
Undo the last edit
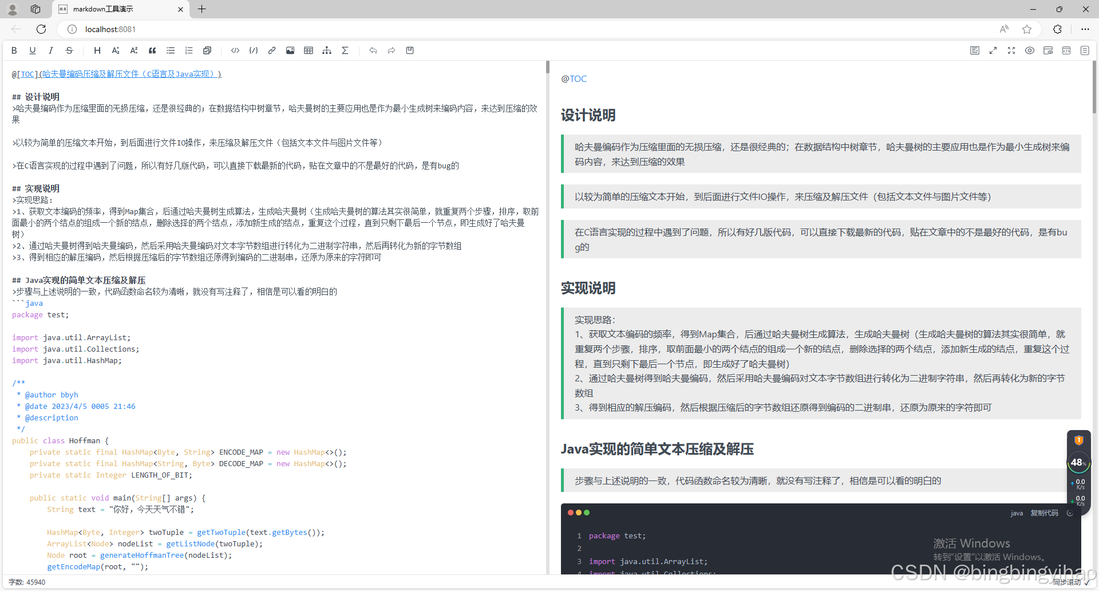pyautogui.click(x=373, y=50)
